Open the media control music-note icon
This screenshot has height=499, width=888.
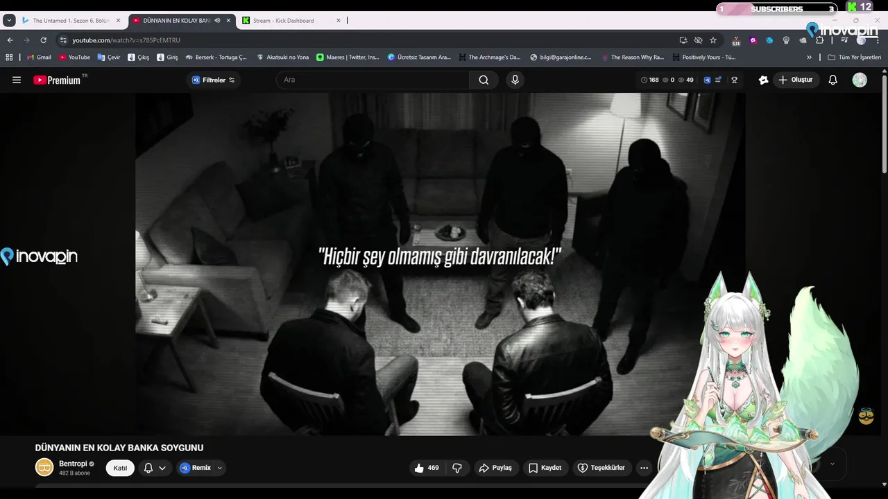point(844,40)
